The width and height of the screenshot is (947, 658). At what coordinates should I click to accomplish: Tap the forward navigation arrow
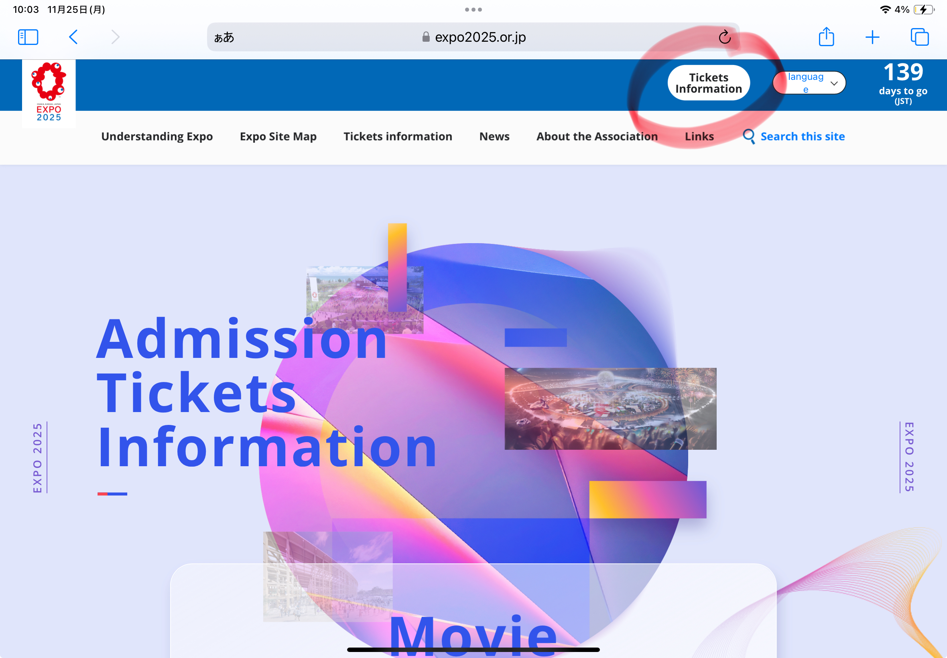point(116,37)
